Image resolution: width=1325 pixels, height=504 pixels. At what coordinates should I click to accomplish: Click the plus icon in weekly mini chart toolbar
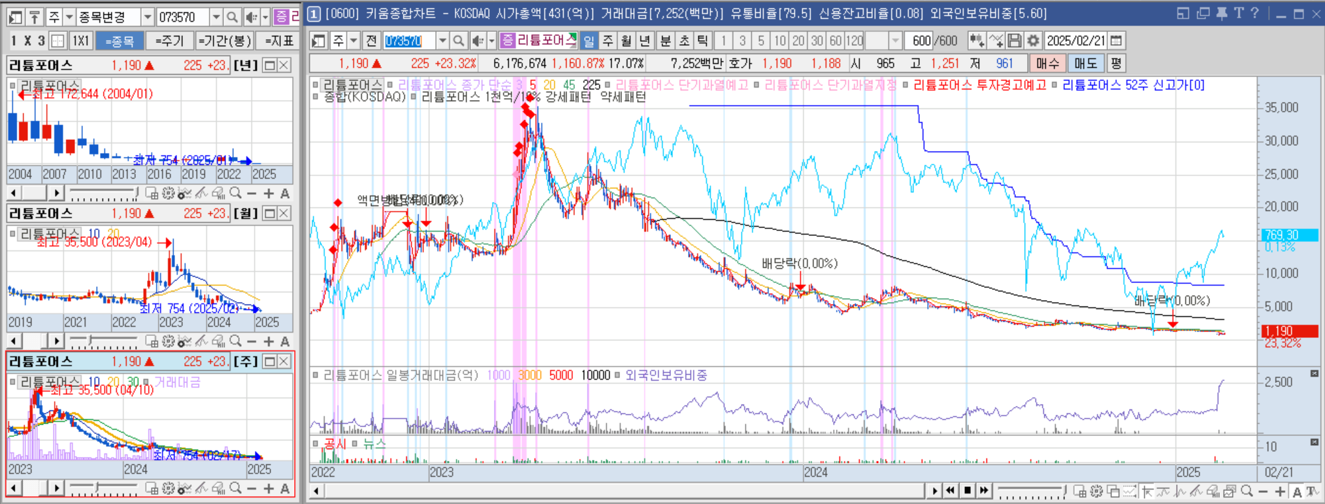tap(269, 488)
